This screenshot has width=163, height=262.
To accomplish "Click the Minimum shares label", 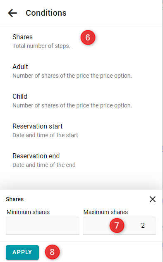I will click(x=28, y=212).
